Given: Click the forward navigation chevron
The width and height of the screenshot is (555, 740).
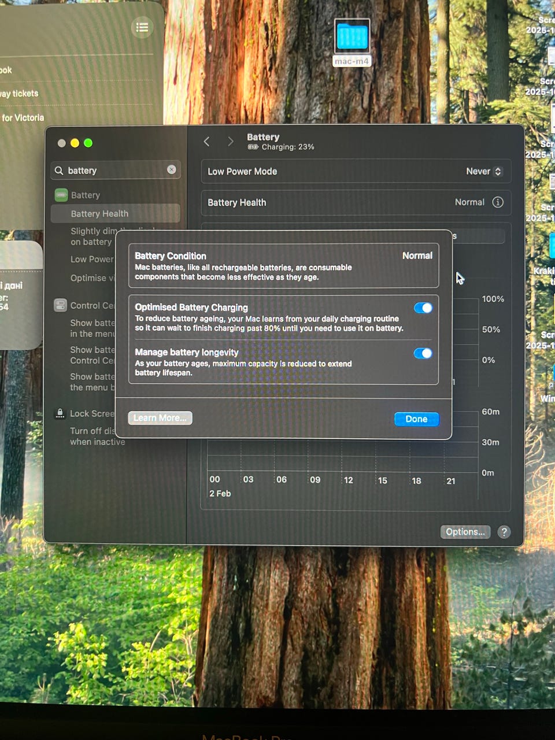Looking at the screenshot, I should pyautogui.click(x=230, y=142).
